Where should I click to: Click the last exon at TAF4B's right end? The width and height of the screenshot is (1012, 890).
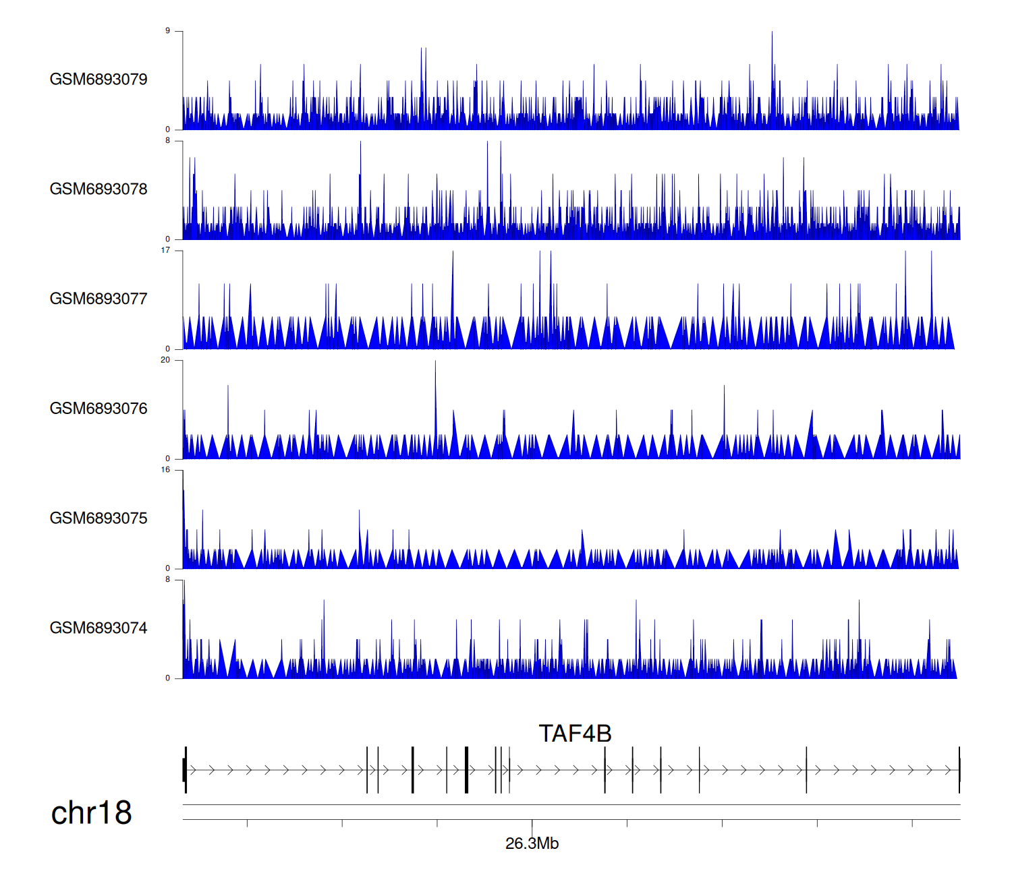(x=959, y=769)
